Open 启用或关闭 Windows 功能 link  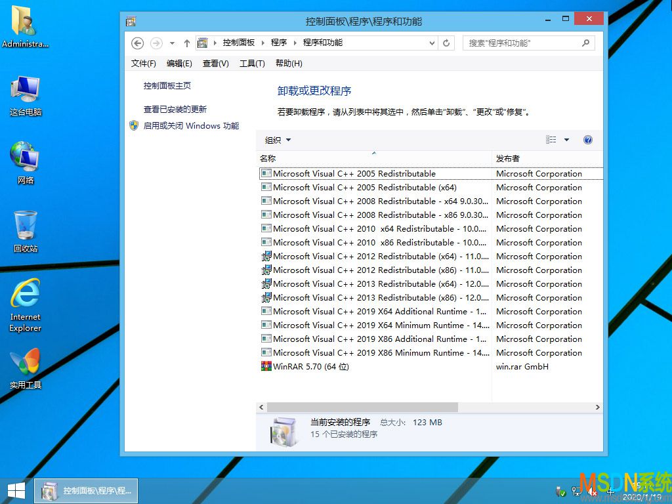[x=191, y=125]
